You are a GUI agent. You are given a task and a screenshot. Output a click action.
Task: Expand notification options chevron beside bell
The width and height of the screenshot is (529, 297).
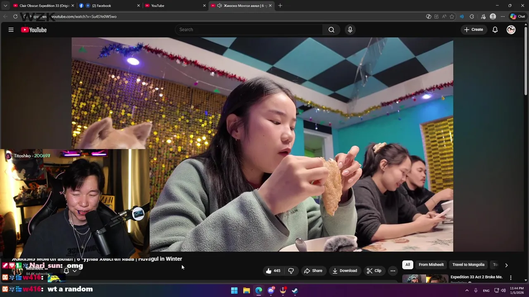coord(75,271)
